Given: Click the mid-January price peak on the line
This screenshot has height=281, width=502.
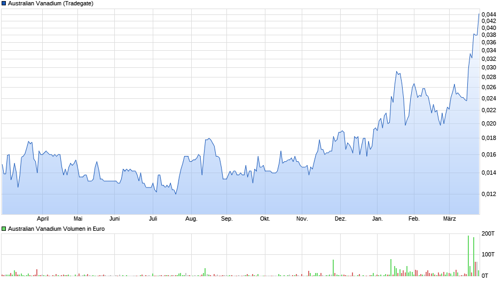Looking at the screenshot, I should click(396, 72).
